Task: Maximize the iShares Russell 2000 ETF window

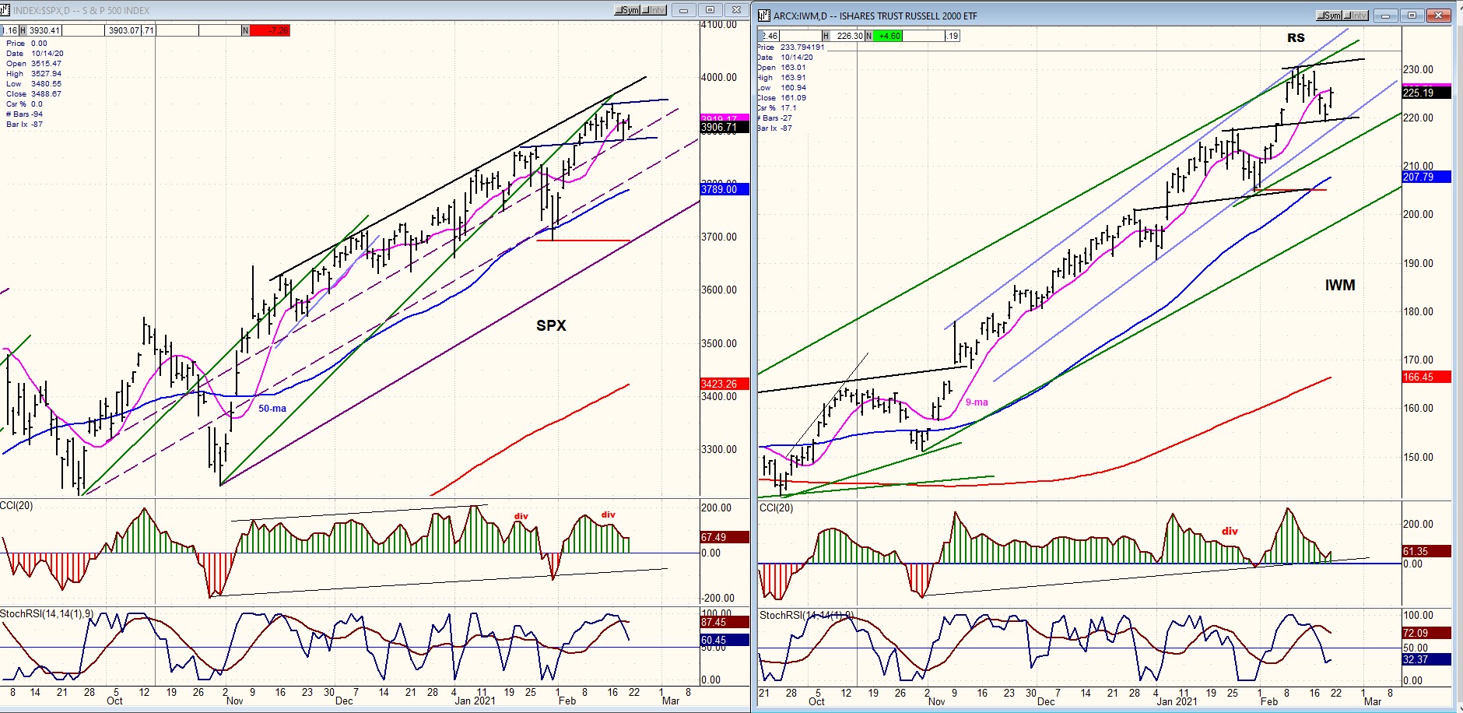Action: click(x=1412, y=16)
